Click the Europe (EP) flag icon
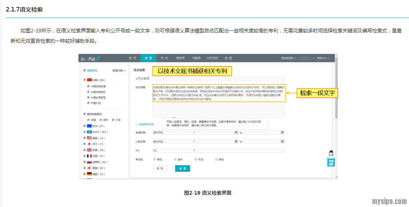Screen dimensions: 409x207 (89, 126)
